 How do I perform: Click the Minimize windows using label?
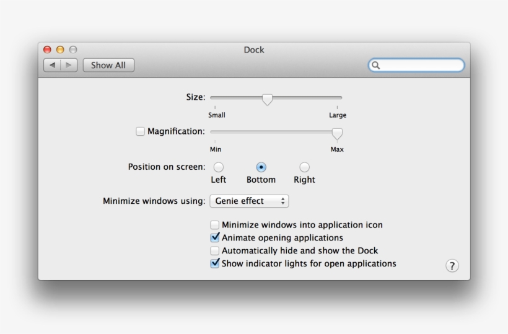[x=154, y=201]
